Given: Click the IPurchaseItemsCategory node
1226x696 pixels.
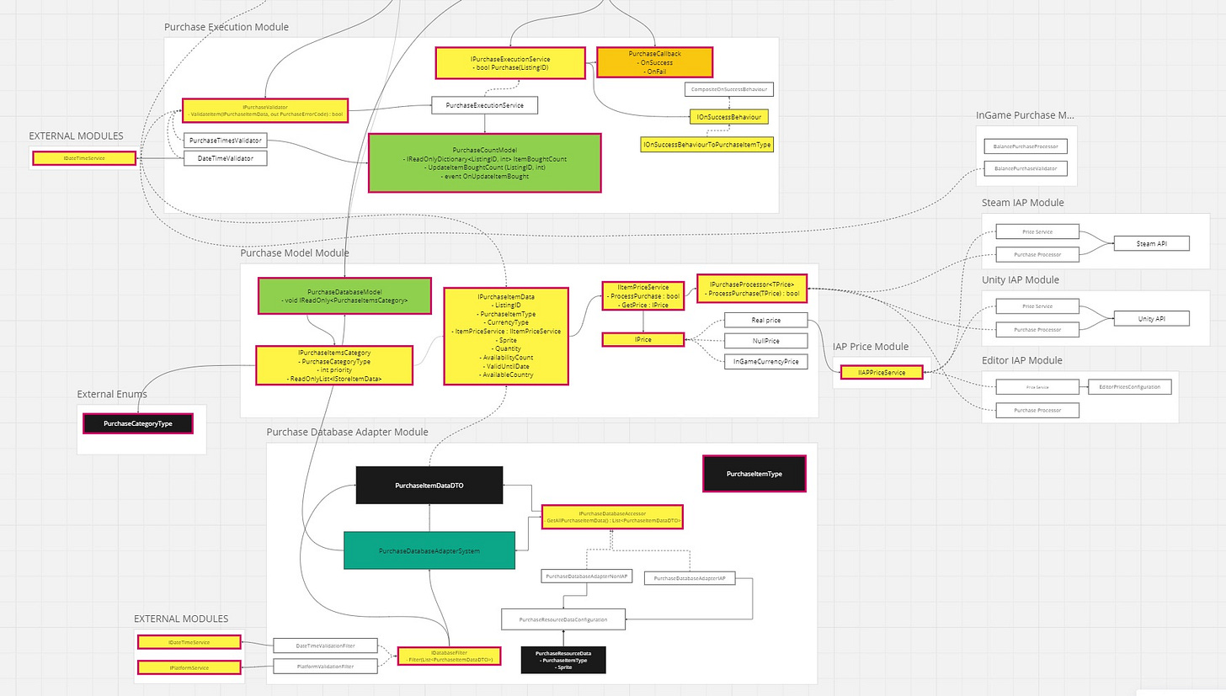Looking at the screenshot, I should coord(334,365).
